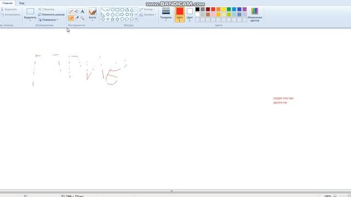The image size is (351, 197).
Task: Select the Fill with color bucket tool
Action: click(x=77, y=11)
